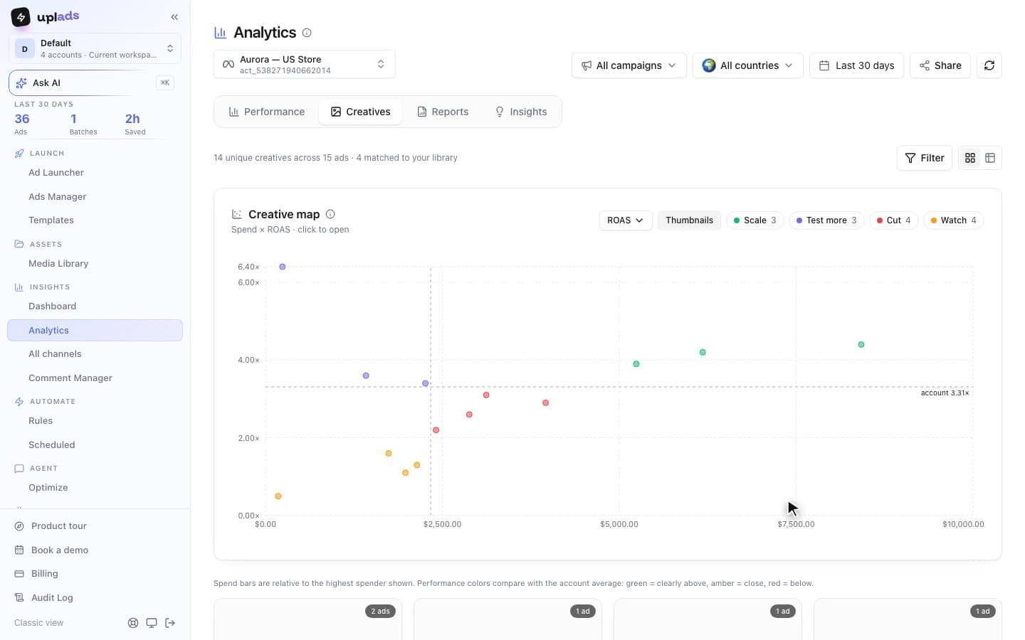This screenshot has height=640, width=1025.
Task: Switch to Classic view
Action: click(x=39, y=623)
